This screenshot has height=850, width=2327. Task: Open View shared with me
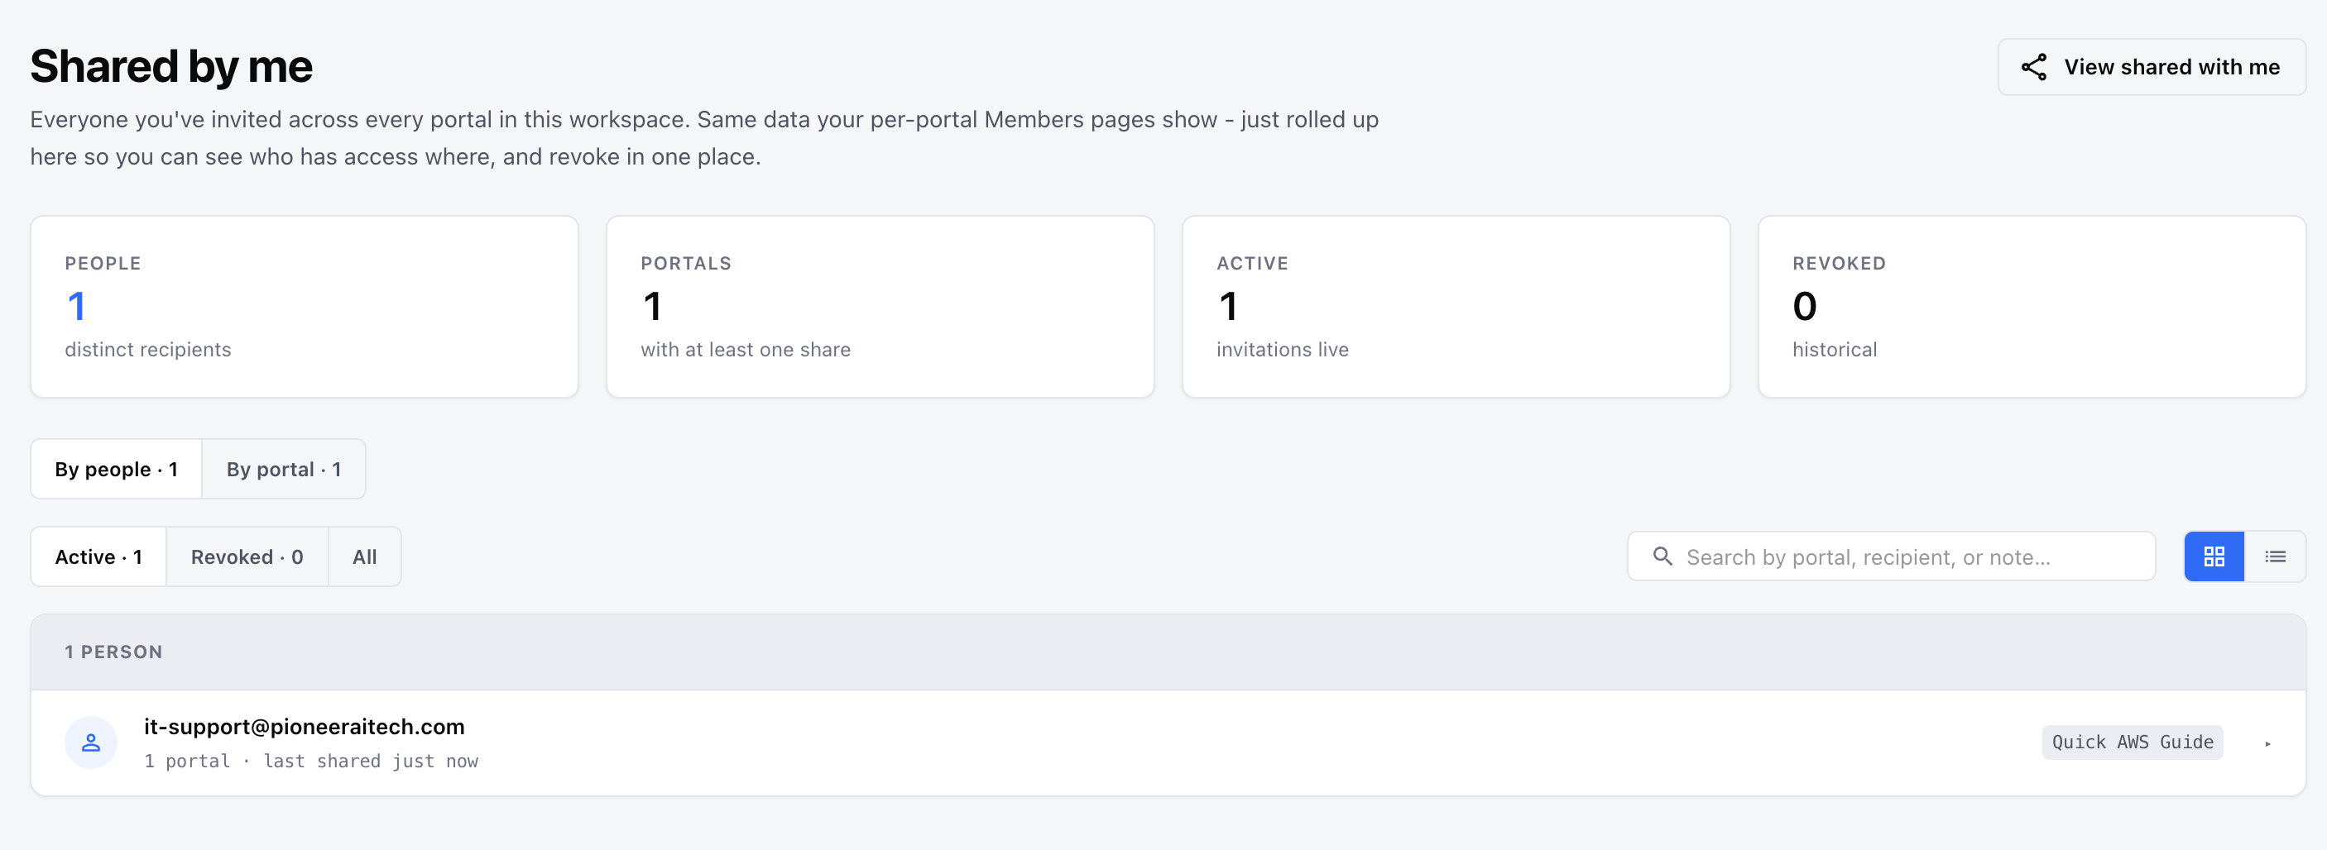2151,67
